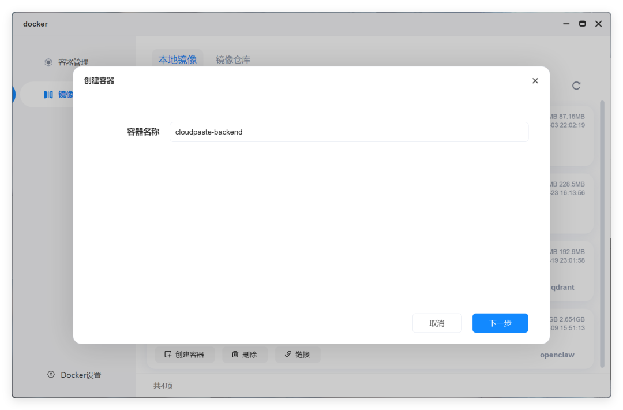Click the 取消 cancel button
Screen dimensions: 623x410
pyautogui.click(x=437, y=323)
